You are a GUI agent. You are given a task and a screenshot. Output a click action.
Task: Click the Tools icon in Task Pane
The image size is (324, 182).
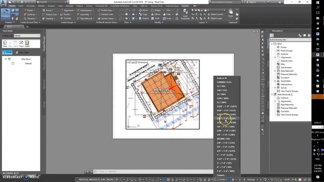(x=21, y=44)
